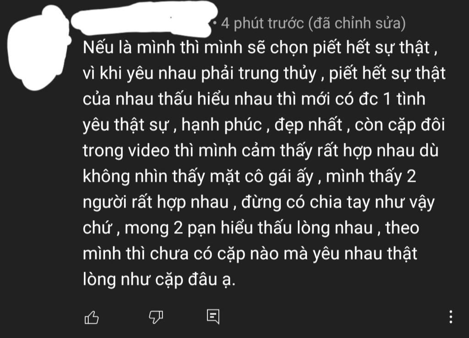The height and width of the screenshot is (338, 469).
Task: Like the comment with thumbs-up icon
Action: [92, 317]
